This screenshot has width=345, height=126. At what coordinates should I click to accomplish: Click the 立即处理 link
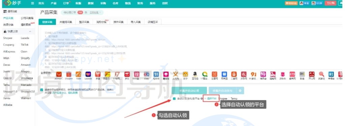(94, 12)
